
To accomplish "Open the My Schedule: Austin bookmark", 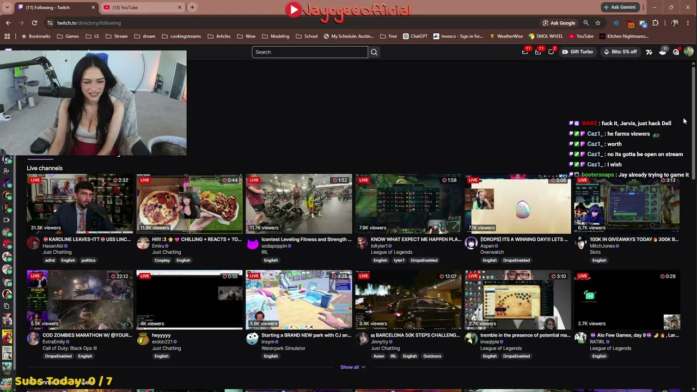I will pyautogui.click(x=348, y=36).
